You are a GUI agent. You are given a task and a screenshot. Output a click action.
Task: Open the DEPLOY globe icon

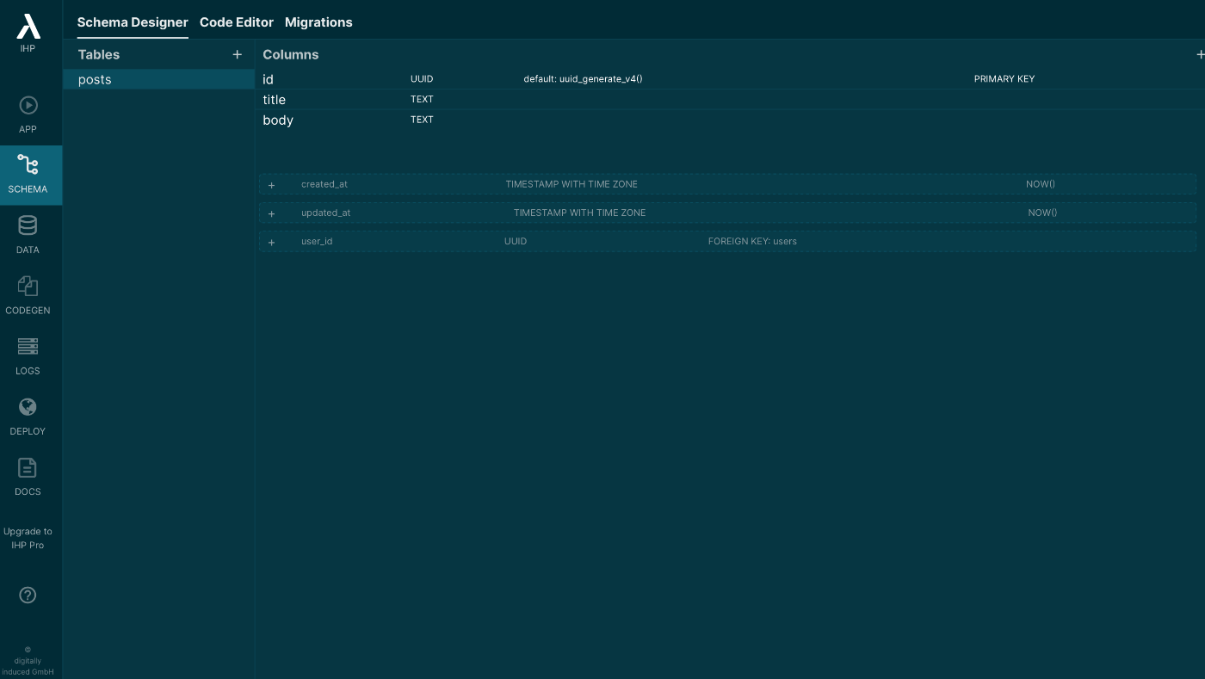28,414
